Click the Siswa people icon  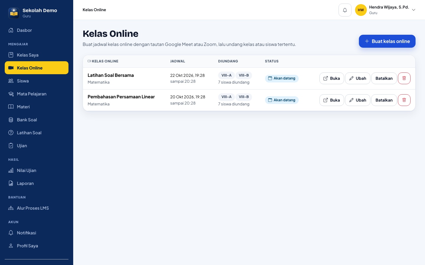click(x=11, y=81)
